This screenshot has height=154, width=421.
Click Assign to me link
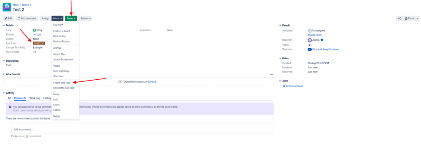point(315,35)
